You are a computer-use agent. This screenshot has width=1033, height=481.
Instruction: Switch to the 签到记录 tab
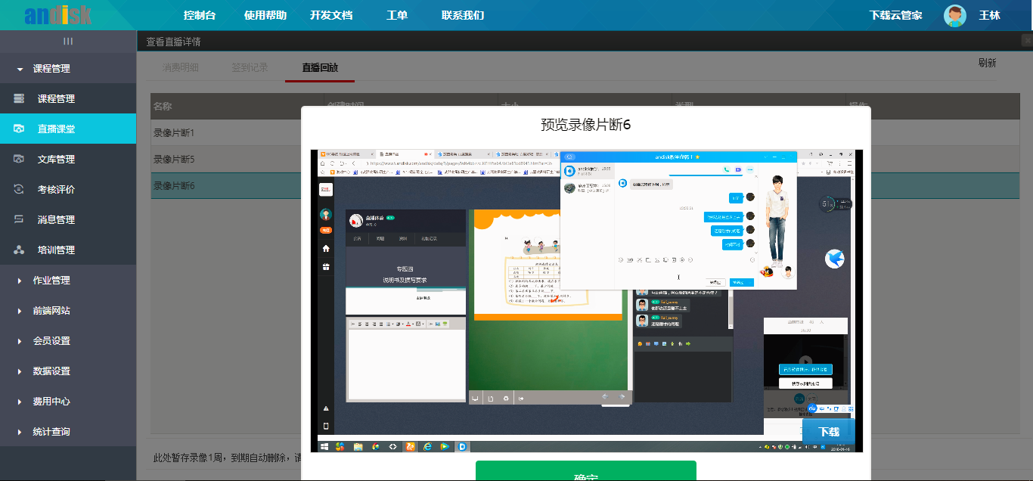click(250, 67)
